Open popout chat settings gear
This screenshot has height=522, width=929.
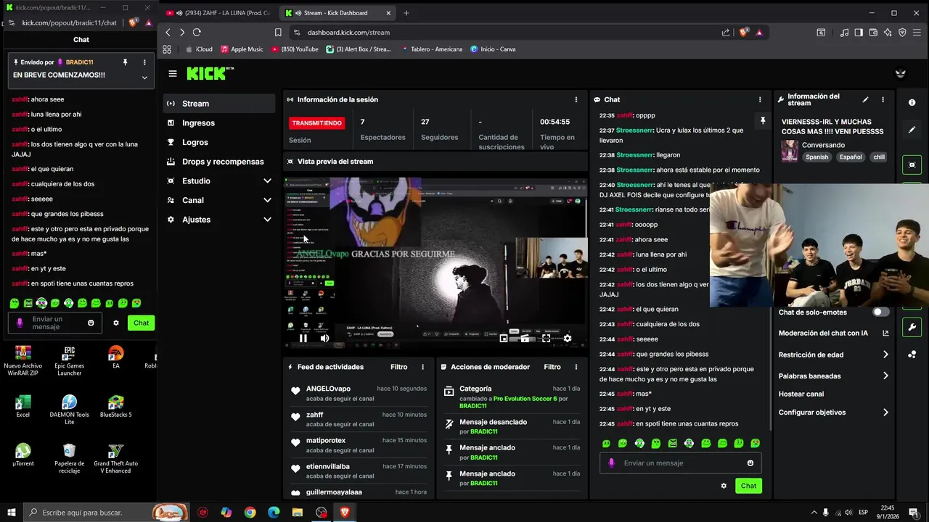[x=115, y=323]
